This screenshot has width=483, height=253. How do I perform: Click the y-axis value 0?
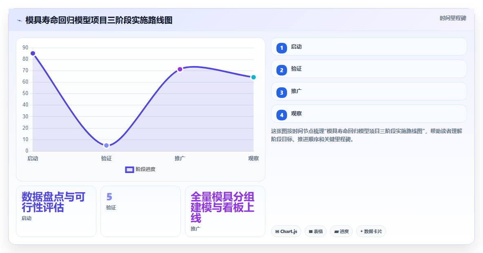click(x=27, y=151)
